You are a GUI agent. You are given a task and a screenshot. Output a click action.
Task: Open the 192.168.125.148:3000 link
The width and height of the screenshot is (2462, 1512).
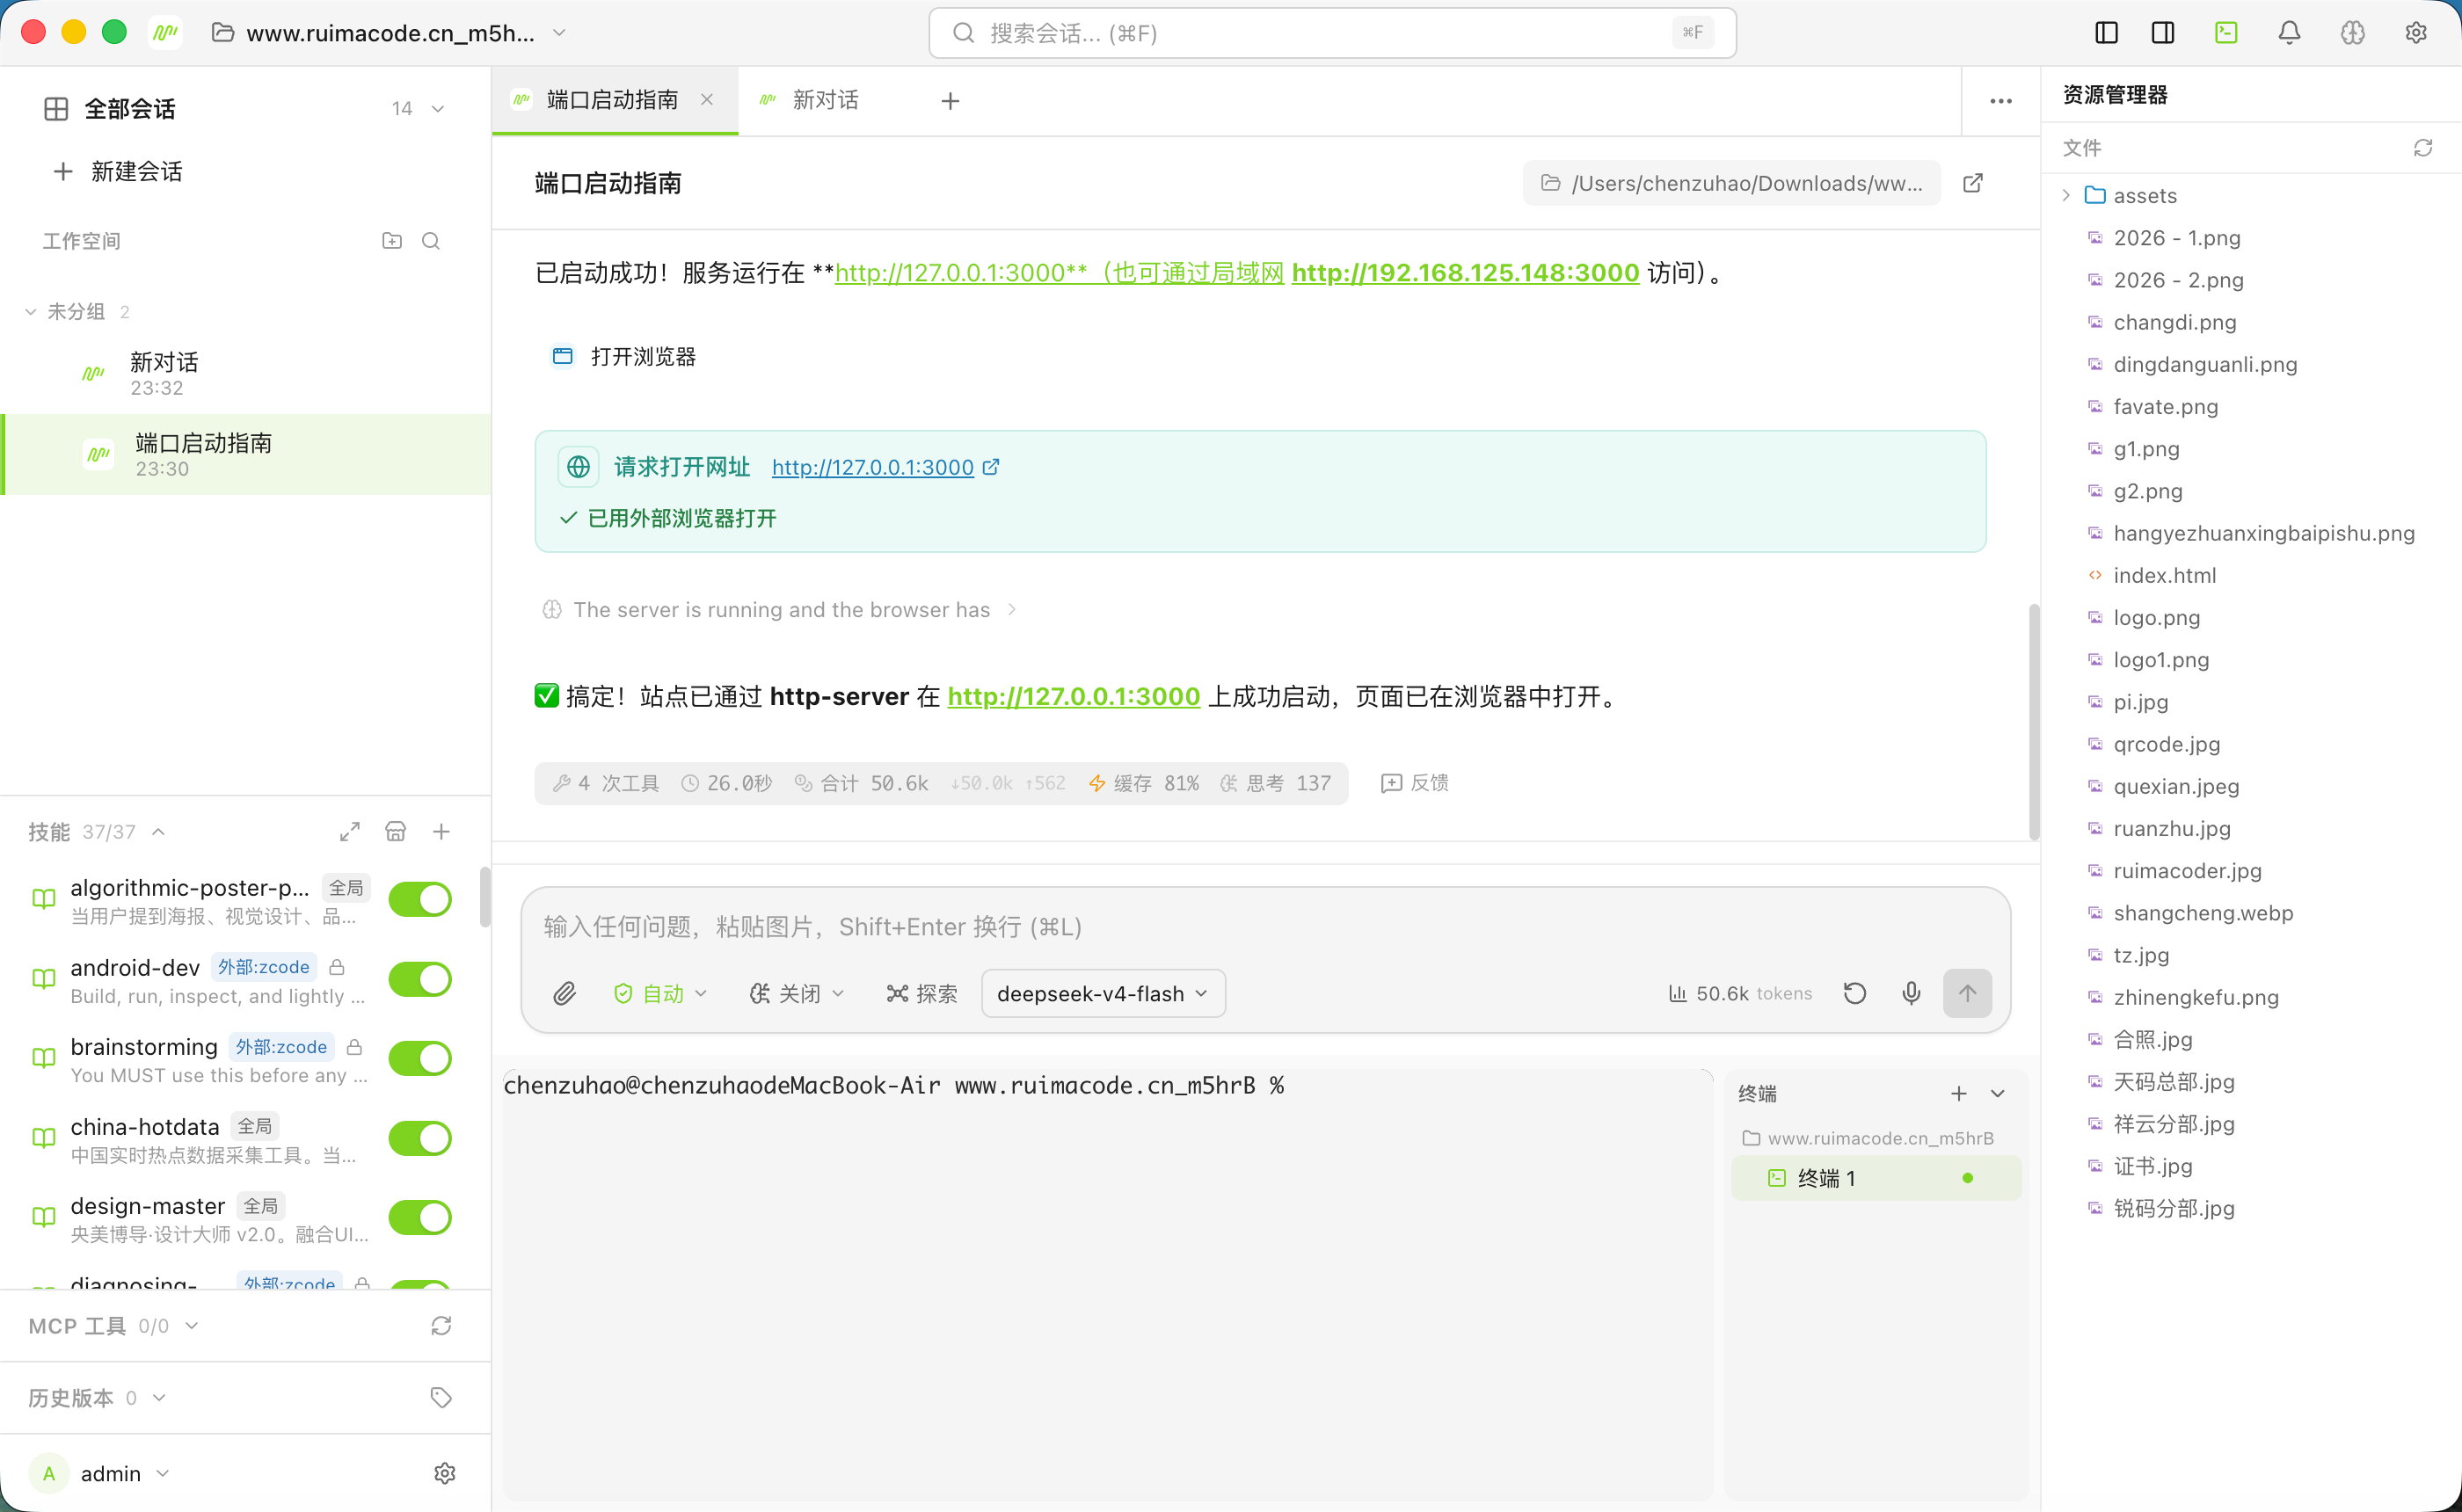click(1465, 272)
